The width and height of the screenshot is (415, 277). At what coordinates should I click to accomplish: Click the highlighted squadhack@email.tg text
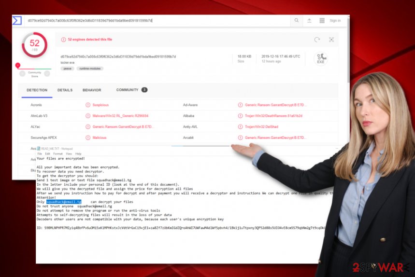pos(64,202)
